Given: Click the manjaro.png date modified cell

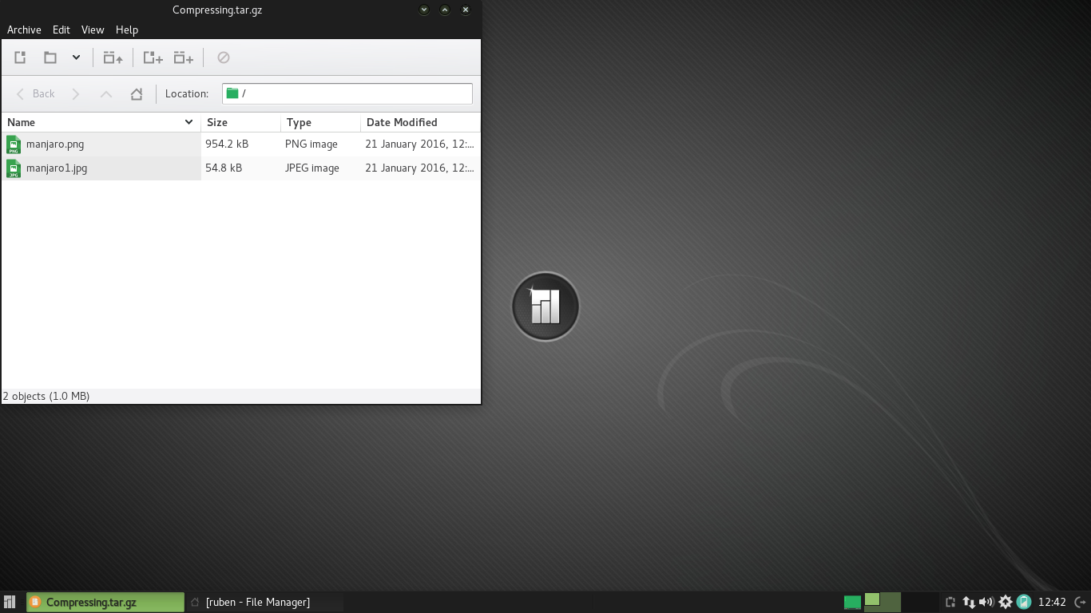Looking at the screenshot, I should click(419, 144).
